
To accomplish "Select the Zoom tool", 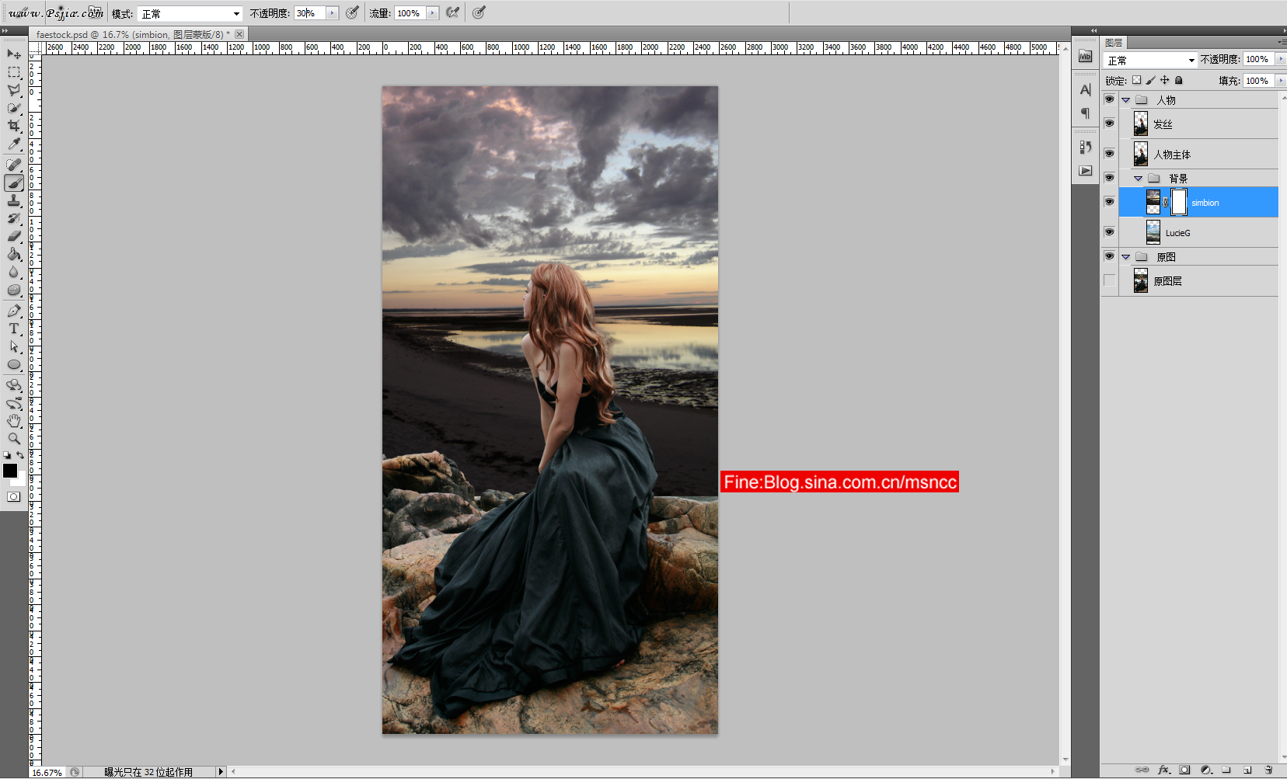I will pos(14,439).
